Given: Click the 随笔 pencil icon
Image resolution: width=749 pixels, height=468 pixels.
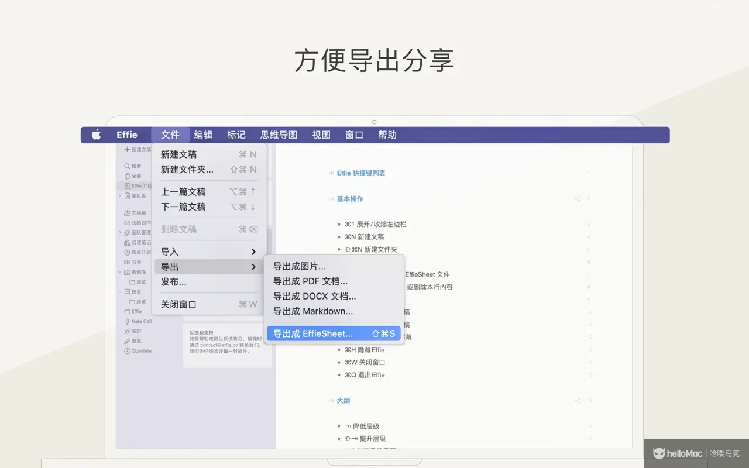Looking at the screenshot, I should [x=127, y=341].
